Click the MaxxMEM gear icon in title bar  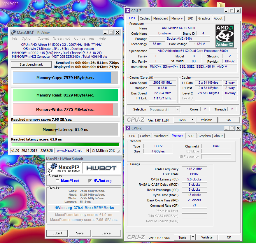click(13, 32)
